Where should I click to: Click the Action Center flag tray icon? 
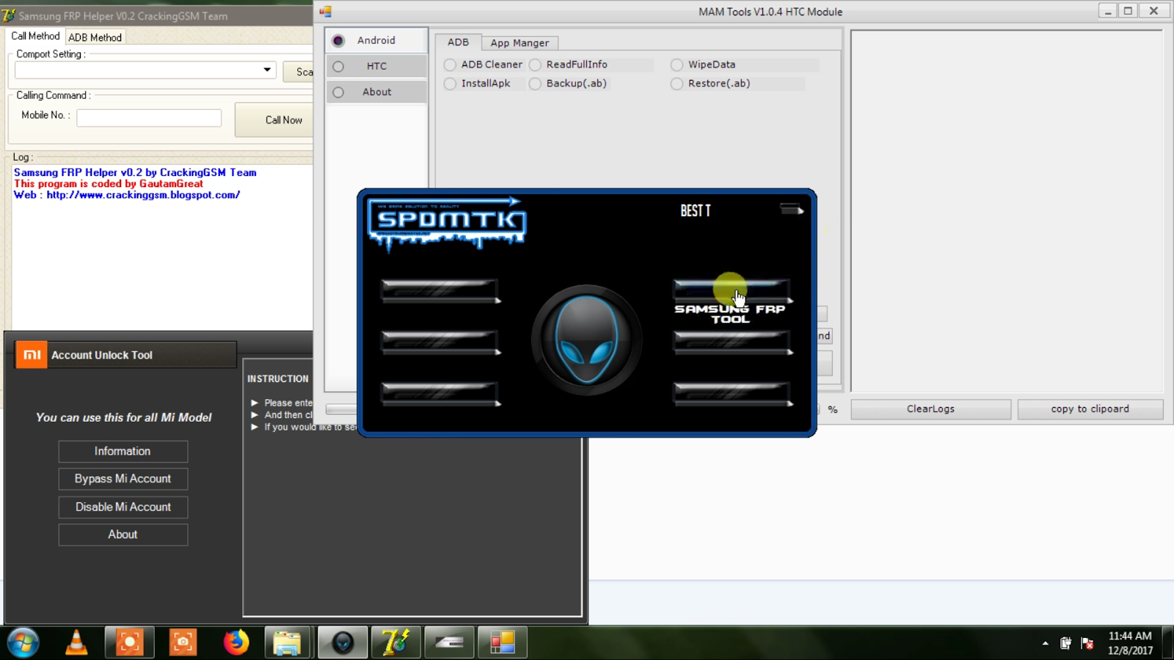pos(1087,643)
